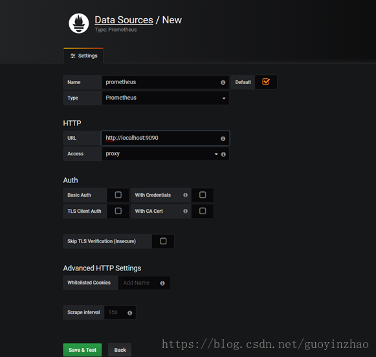Open the Data Sources breadcrumb link

[x=124, y=20]
